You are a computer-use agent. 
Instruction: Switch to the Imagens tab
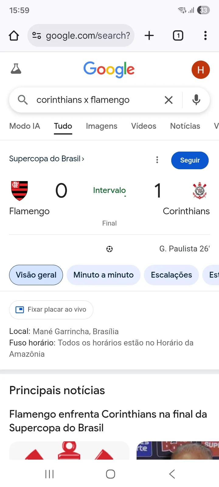102,126
